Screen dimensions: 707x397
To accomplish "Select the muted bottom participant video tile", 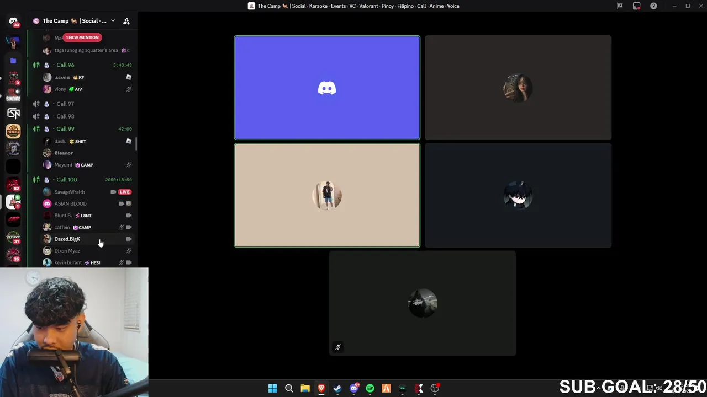I will pyautogui.click(x=423, y=303).
